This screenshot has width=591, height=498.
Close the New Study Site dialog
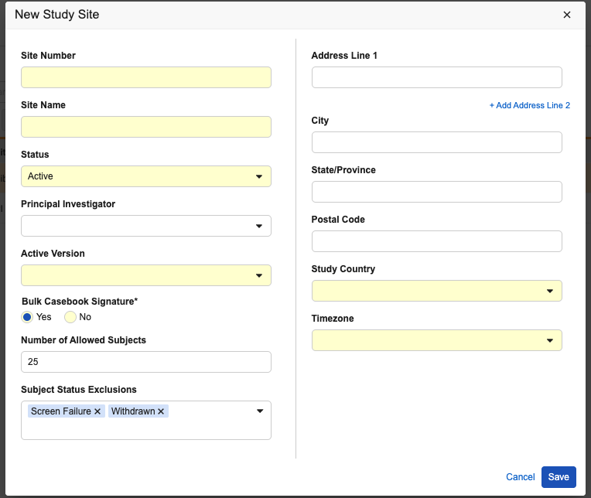point(566,15)
